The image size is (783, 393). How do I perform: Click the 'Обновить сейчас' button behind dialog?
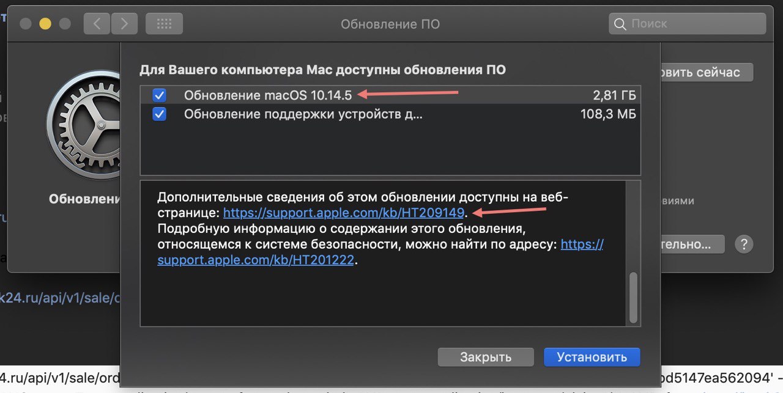tap(707, 72)
